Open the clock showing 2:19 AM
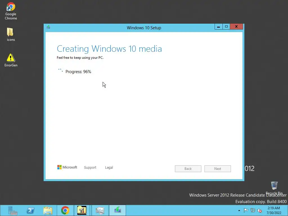Screen dimensions: 288x216 click(274, 210)
